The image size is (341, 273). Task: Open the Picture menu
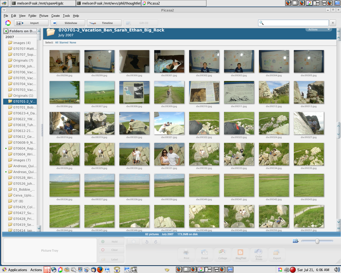[x=44, y=16]
